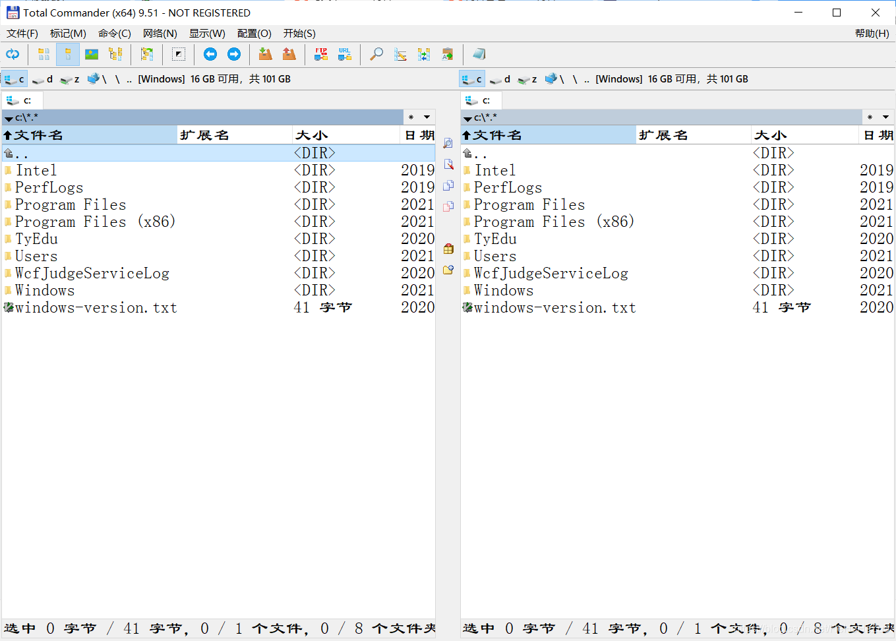
Task: Sort left panel by 扩展名 column
Action: coord(234,135)
